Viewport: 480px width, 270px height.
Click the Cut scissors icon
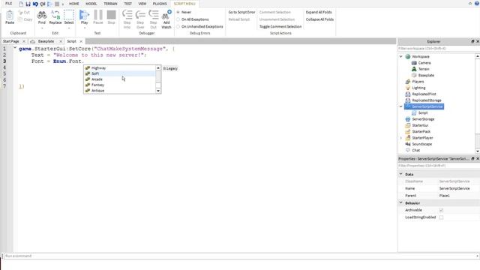pyautogui.click(x=20, y=12)
